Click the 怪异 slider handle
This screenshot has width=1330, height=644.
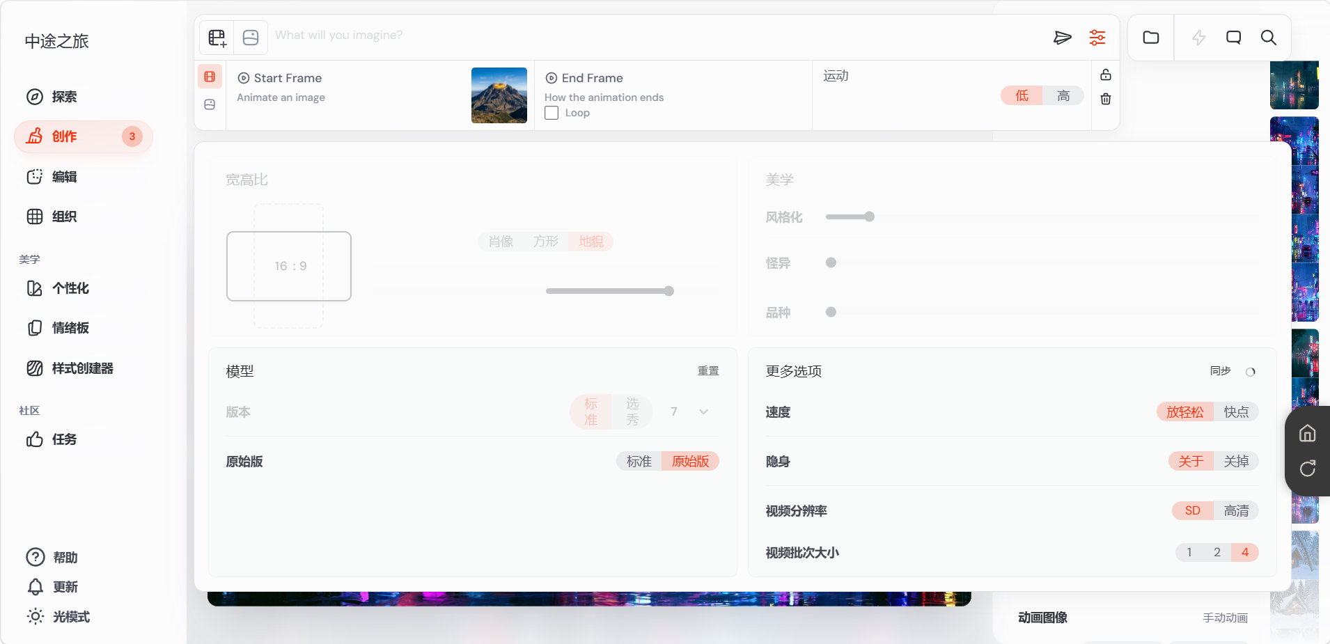831,262
